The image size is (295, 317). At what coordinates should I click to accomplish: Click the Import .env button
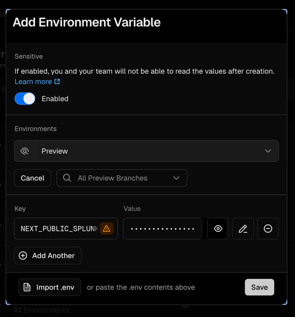point(50,287)
